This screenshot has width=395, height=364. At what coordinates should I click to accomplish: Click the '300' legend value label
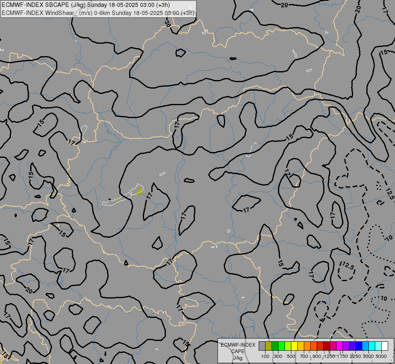(278, 356)
